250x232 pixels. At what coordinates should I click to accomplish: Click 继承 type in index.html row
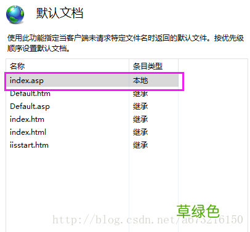coord(140,132)
